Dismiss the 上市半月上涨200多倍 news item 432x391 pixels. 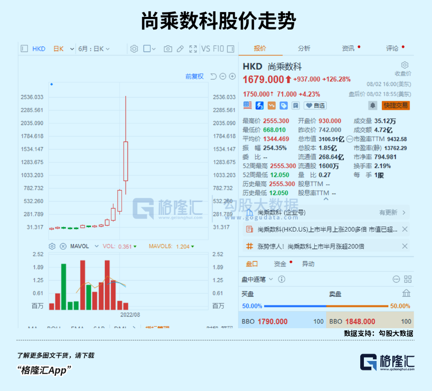(x=405, y=229)
